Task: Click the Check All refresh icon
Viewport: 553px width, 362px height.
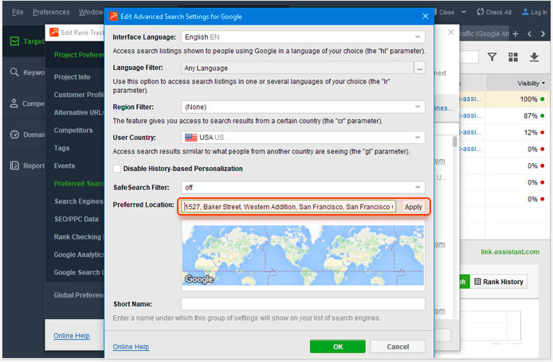Action: click(480, 12)
